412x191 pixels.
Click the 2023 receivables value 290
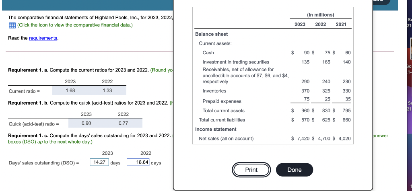(306, 82)
